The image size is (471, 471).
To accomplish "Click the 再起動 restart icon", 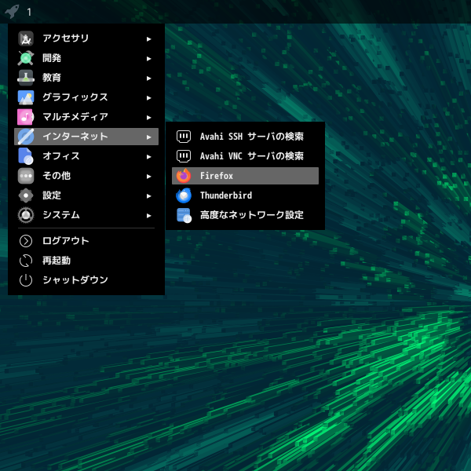I will [x=26, y=260].
